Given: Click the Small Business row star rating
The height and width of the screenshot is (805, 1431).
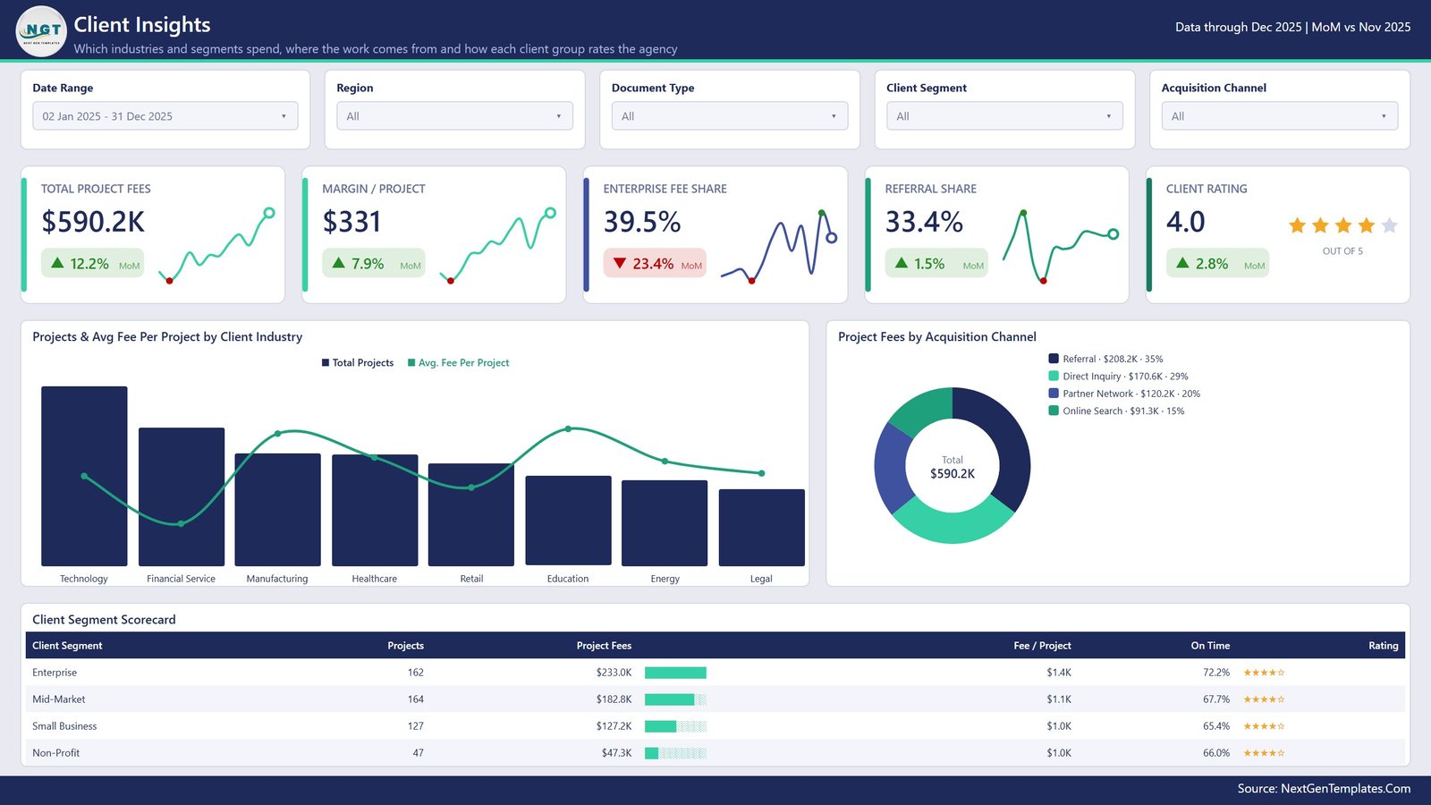Looking at the screenshot, I should pos(1264,726).
